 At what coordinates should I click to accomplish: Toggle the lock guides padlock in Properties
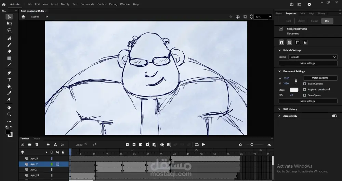[x=305, y=42]
